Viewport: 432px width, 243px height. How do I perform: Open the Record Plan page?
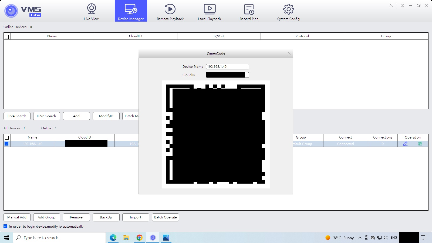click(249, 12)
